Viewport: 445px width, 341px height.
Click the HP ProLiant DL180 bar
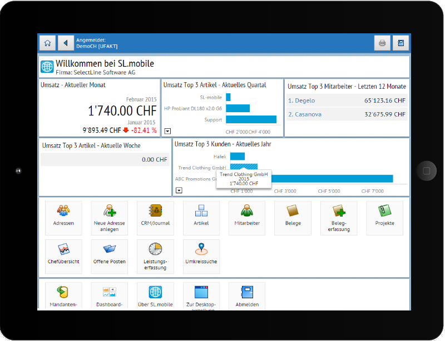pyautogui.click(x=238, y=108)
